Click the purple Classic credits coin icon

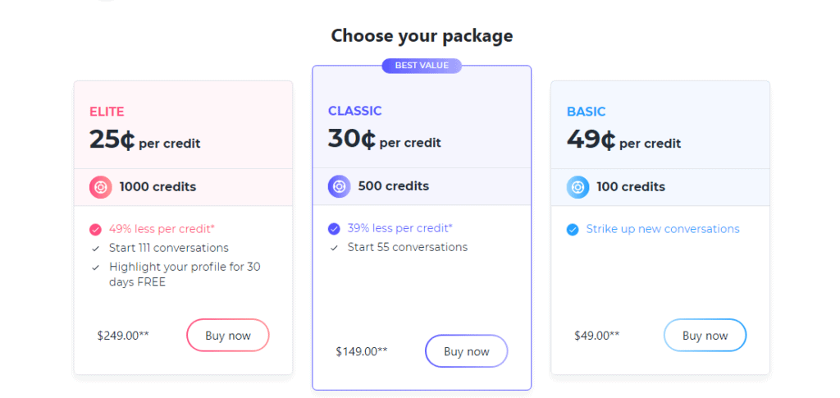(339, 186)
